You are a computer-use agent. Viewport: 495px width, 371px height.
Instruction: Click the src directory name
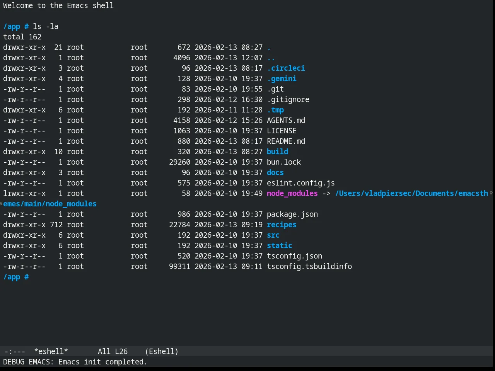(273, 235)
